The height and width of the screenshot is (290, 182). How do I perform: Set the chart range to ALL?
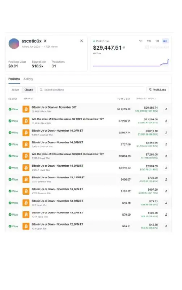(x=165, y=41)
